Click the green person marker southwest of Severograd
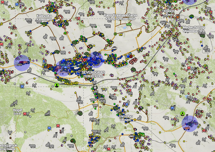This screenshot has height=152, width=215. click(x=57, y=85)
